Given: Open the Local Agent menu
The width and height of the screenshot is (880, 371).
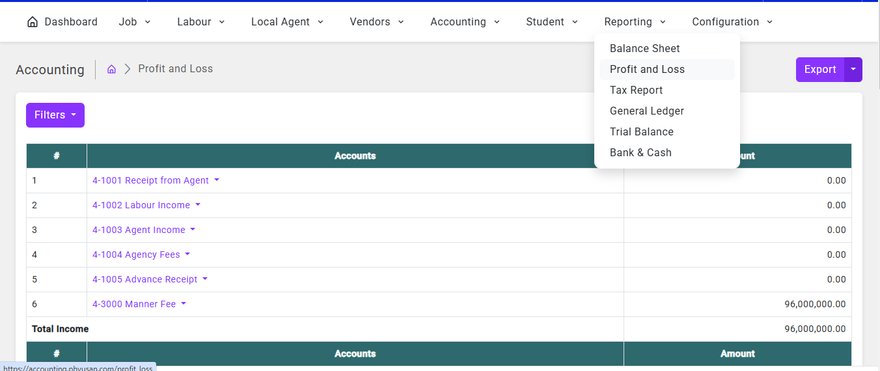Looking at the screenshot, I should pyautogui.click(x=287, y=21).
